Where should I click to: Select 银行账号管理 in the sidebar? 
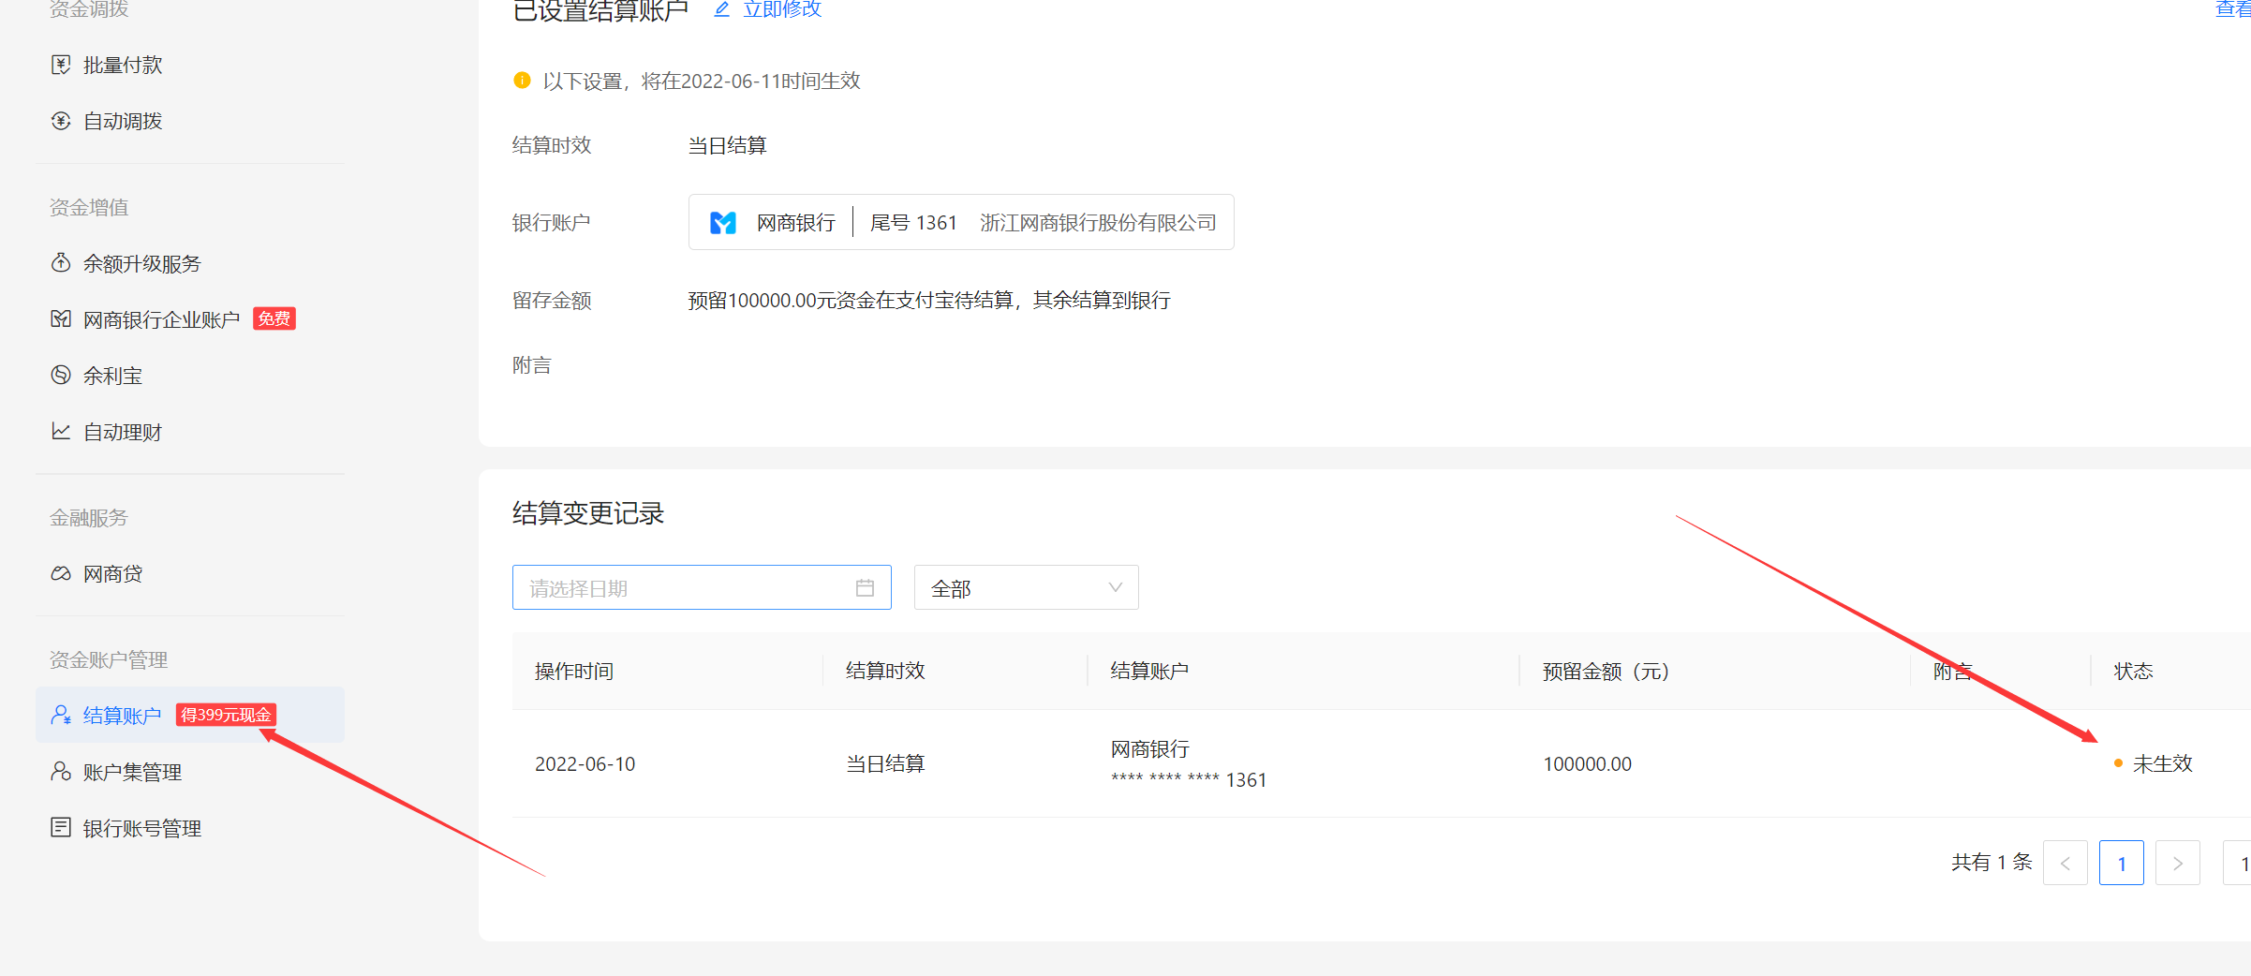(142, 828)
